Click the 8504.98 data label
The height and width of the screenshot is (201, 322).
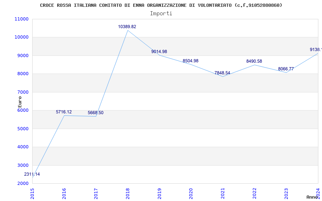click(x=190, y=61)
